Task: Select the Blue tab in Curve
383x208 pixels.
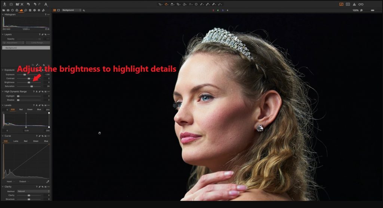Action: [x=46, y=141]
